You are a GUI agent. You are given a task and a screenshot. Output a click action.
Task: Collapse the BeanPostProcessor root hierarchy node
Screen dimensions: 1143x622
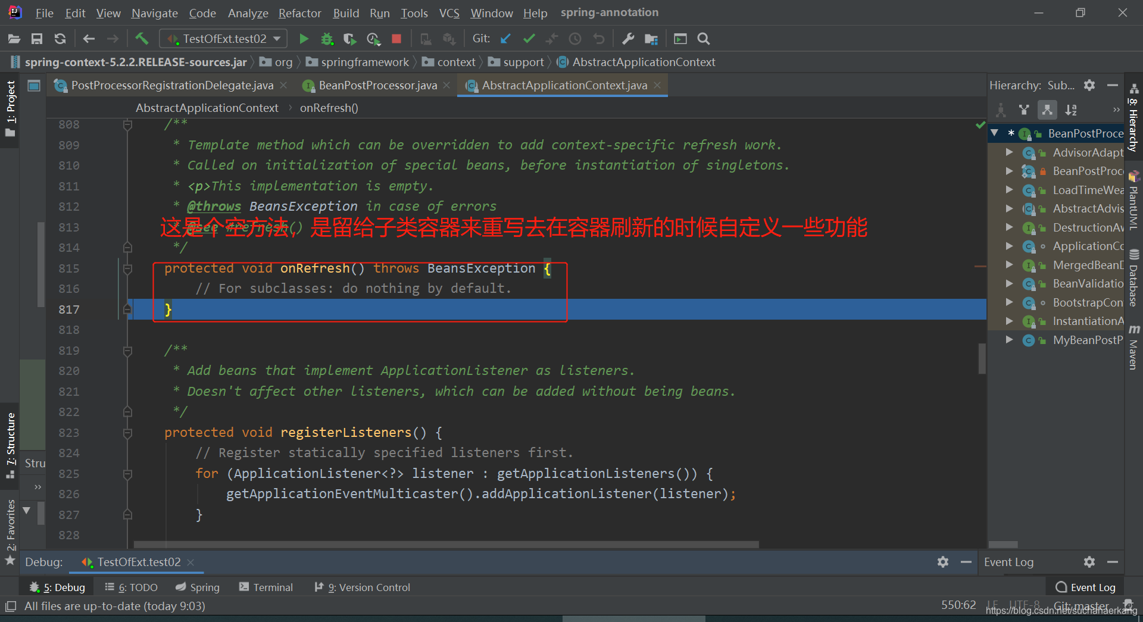[x=995, y=133]
